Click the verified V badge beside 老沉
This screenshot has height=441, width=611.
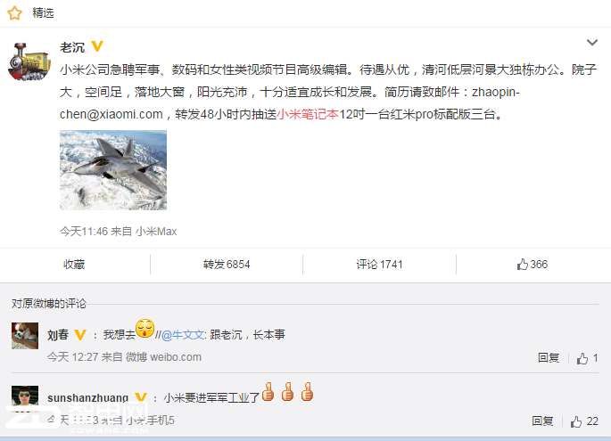[97, 46]
